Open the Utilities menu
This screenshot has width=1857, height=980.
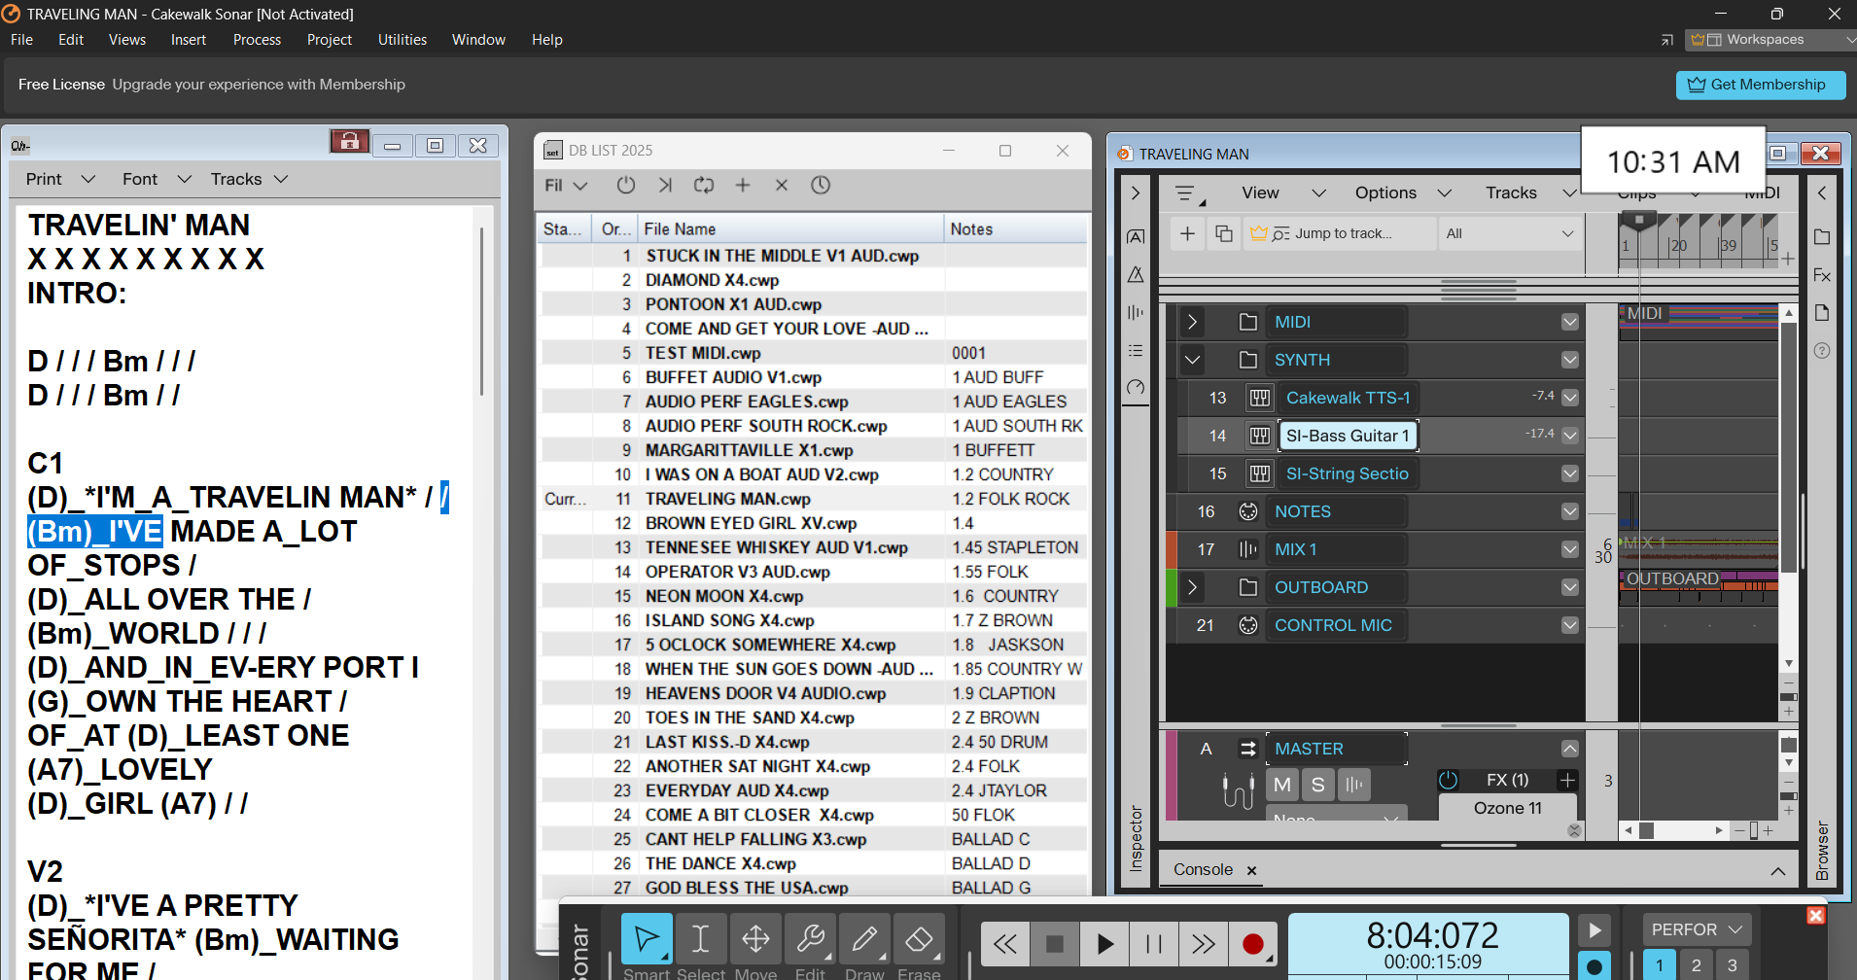coord(403,40)
